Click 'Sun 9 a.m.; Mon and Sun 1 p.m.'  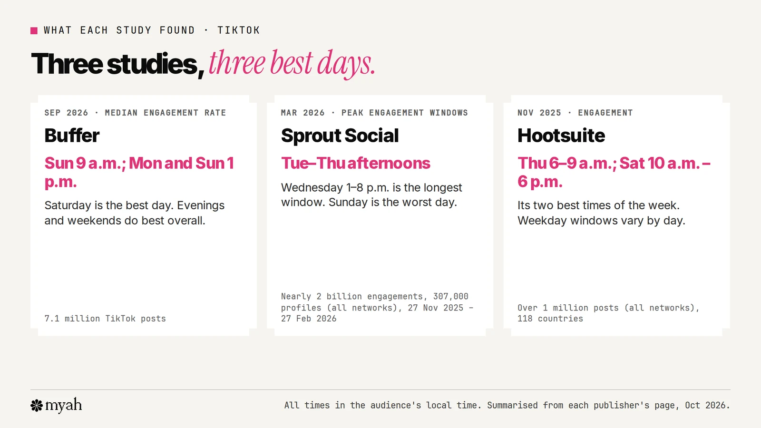point(139,172)
